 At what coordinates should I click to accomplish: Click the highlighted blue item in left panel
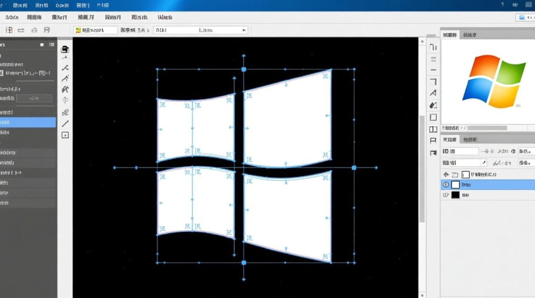click(x=28, y=122)
